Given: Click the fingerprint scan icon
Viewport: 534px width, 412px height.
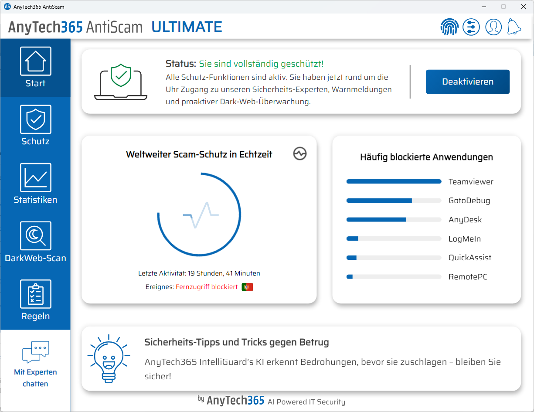Looking at the screenshot, I should coord(449,27).
